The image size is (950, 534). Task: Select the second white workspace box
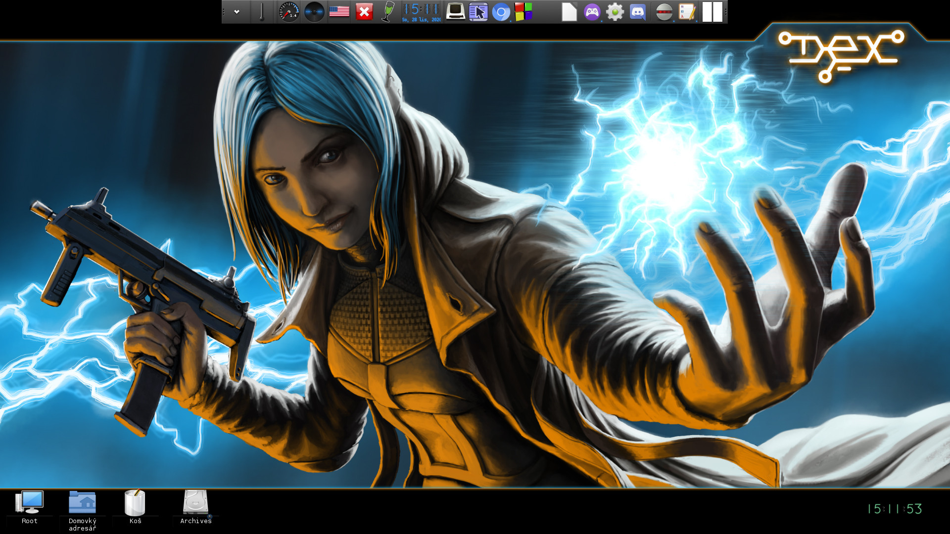(x=717, y=12)
